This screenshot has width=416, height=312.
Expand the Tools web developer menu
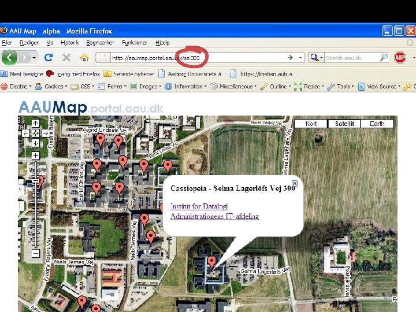pyautogui.click(x=340, y=87)
